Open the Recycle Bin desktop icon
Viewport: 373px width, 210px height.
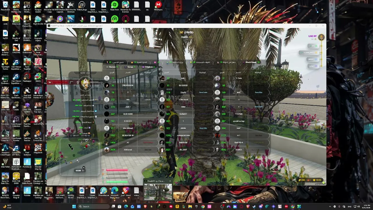pos(5,6)
